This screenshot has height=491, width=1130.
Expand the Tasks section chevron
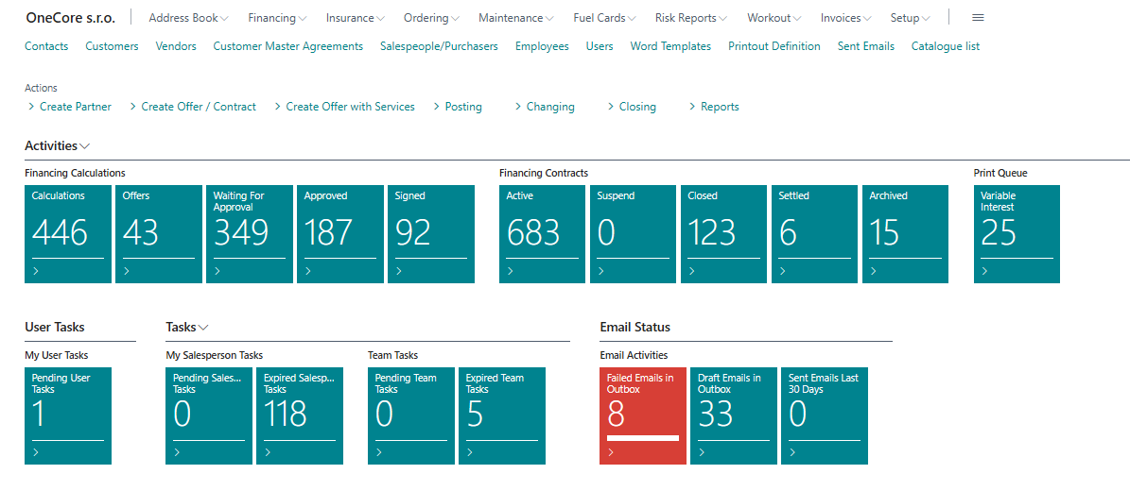pyautogui.click(x=203, y=328)
